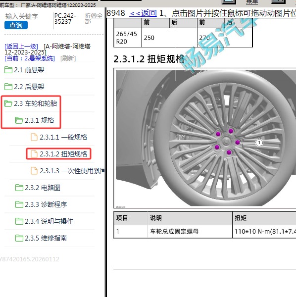Collapse the 2.3.1 规格 subfolder
This screenshot has height=297, width=296.
coord(40,120)
